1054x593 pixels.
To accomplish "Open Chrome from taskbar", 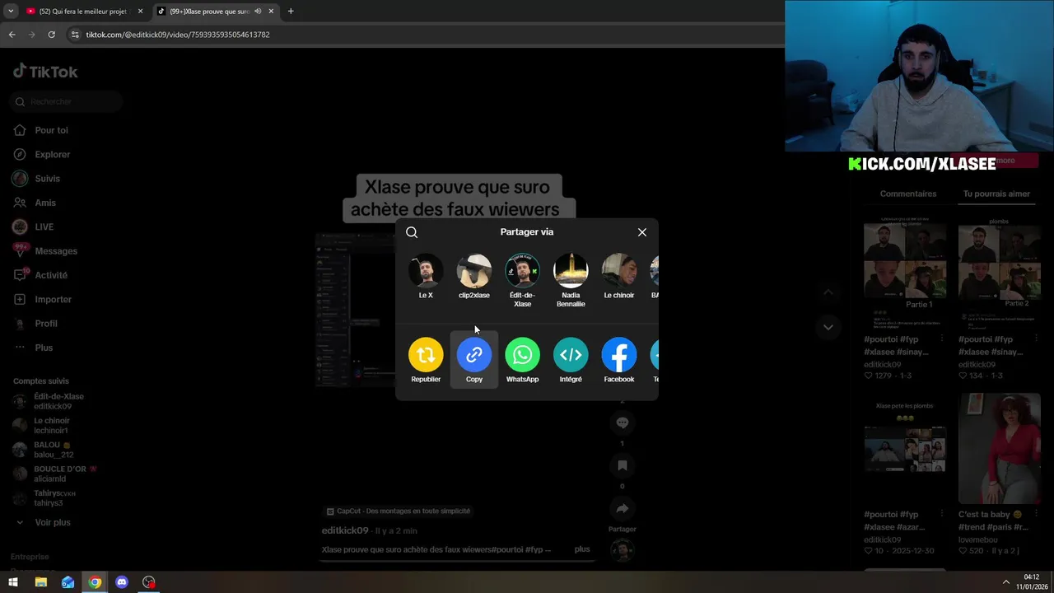I will point(96,582).
